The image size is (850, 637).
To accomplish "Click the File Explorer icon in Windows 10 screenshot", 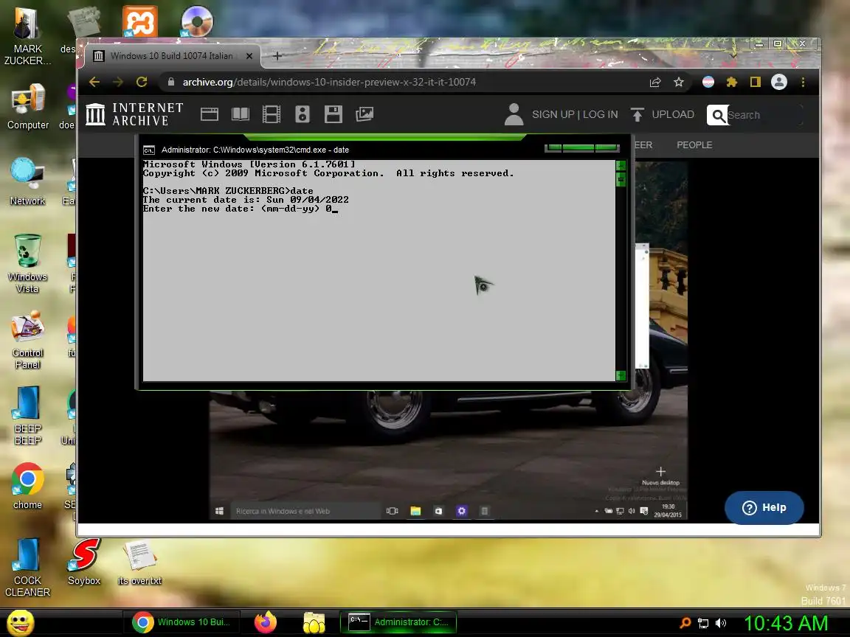I will [x=416, y=511].
